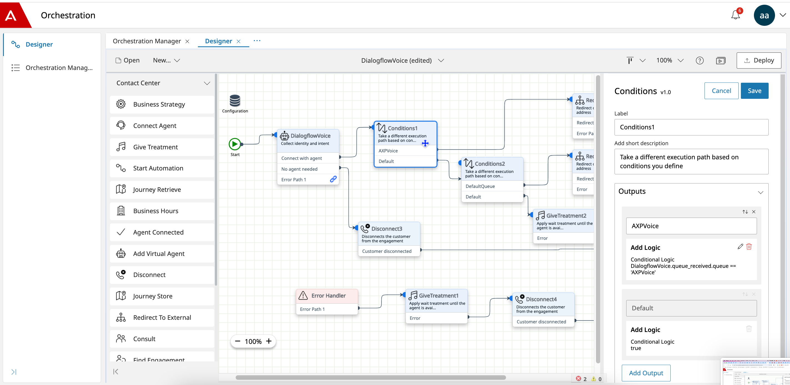
Task: Delete AXPVoice logic with red trash icon
Action: click(749, 246)
